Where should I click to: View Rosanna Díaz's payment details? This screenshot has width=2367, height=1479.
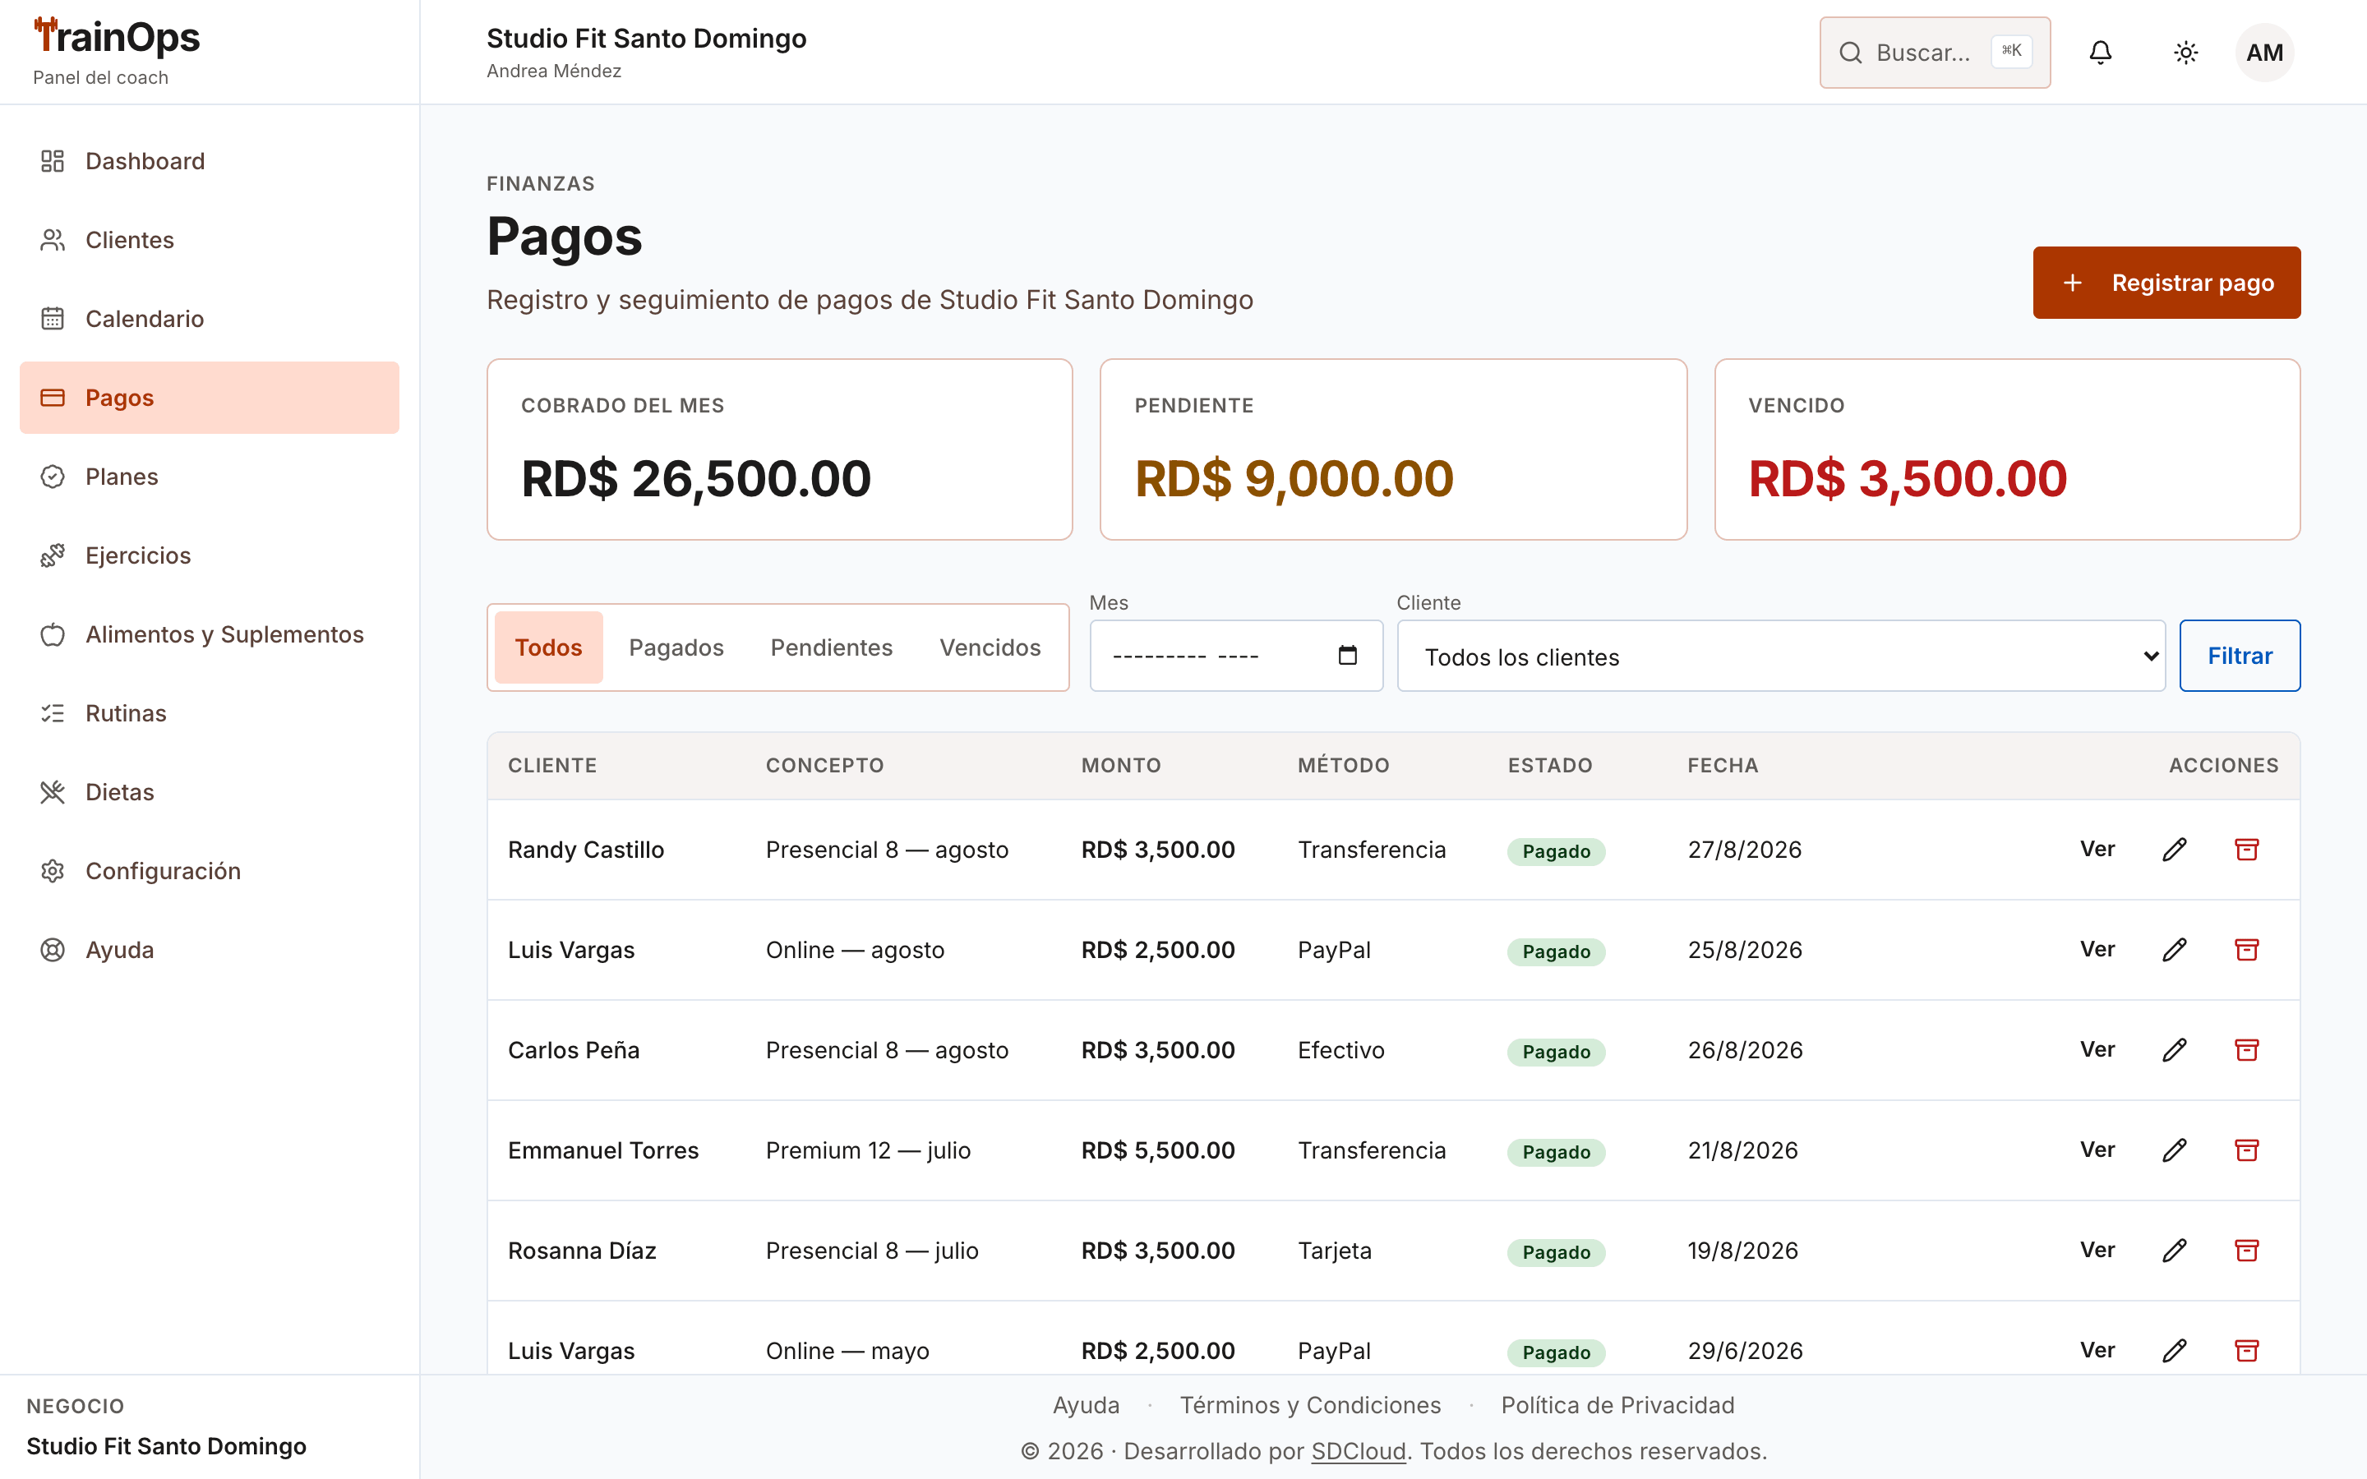click(x=2097, y=1250)
